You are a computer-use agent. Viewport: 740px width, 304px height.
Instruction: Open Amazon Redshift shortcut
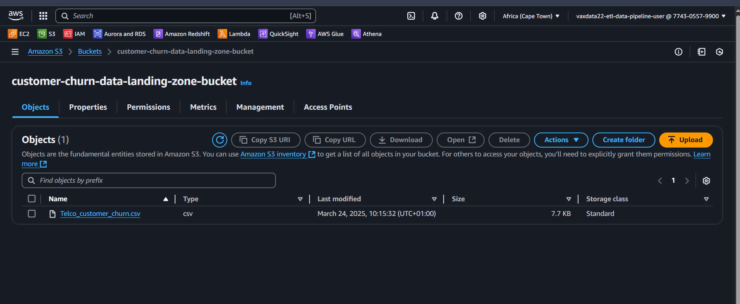point(182,34)
